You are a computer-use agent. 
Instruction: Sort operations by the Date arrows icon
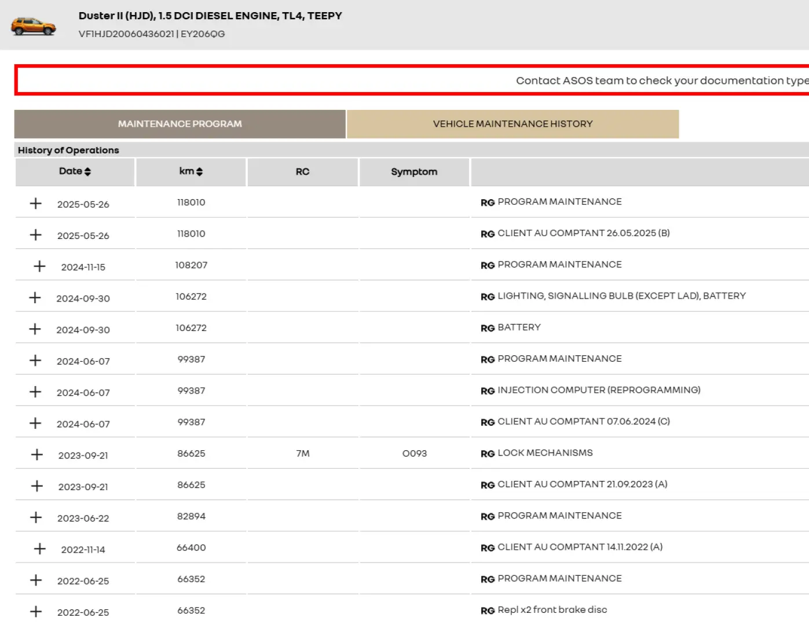point(87,172)
